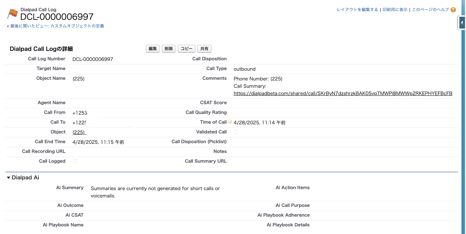Open the このページのヘルプ link

430,10
